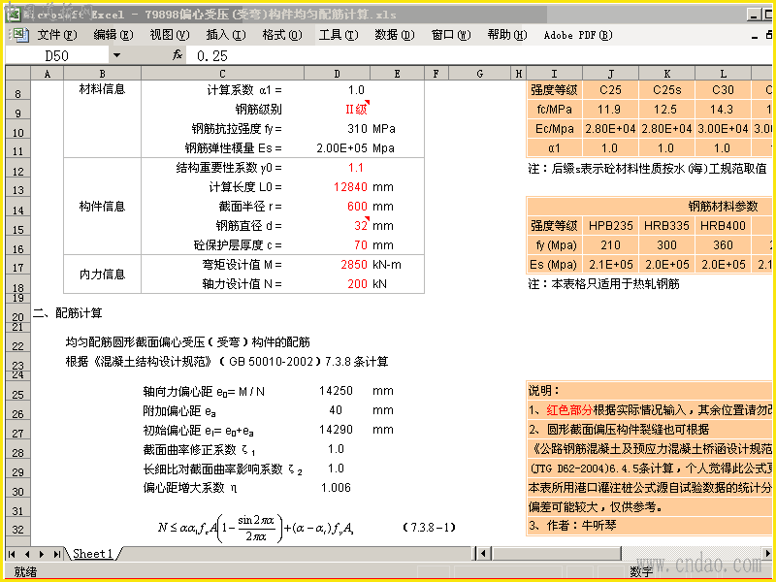This screenshot has width=776, height=582.
Task: Open the Name Box dropdown arrow
Action: [116, 55]
